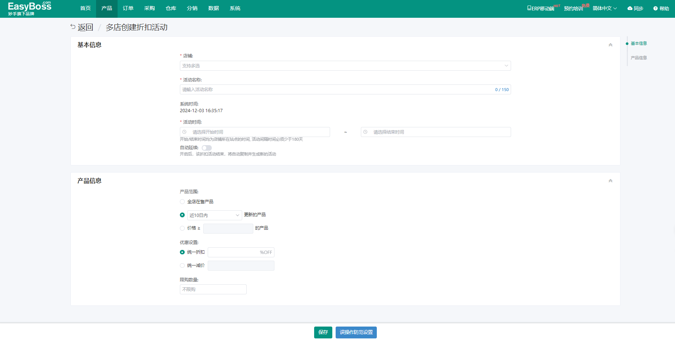675x341 pixels.
Task: Click the 请选择开始时间 field
Action: pos(255,132)
